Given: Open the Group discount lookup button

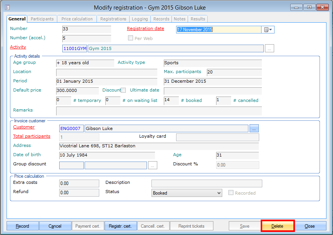Looking at the screenshot, I should [153, 165].
